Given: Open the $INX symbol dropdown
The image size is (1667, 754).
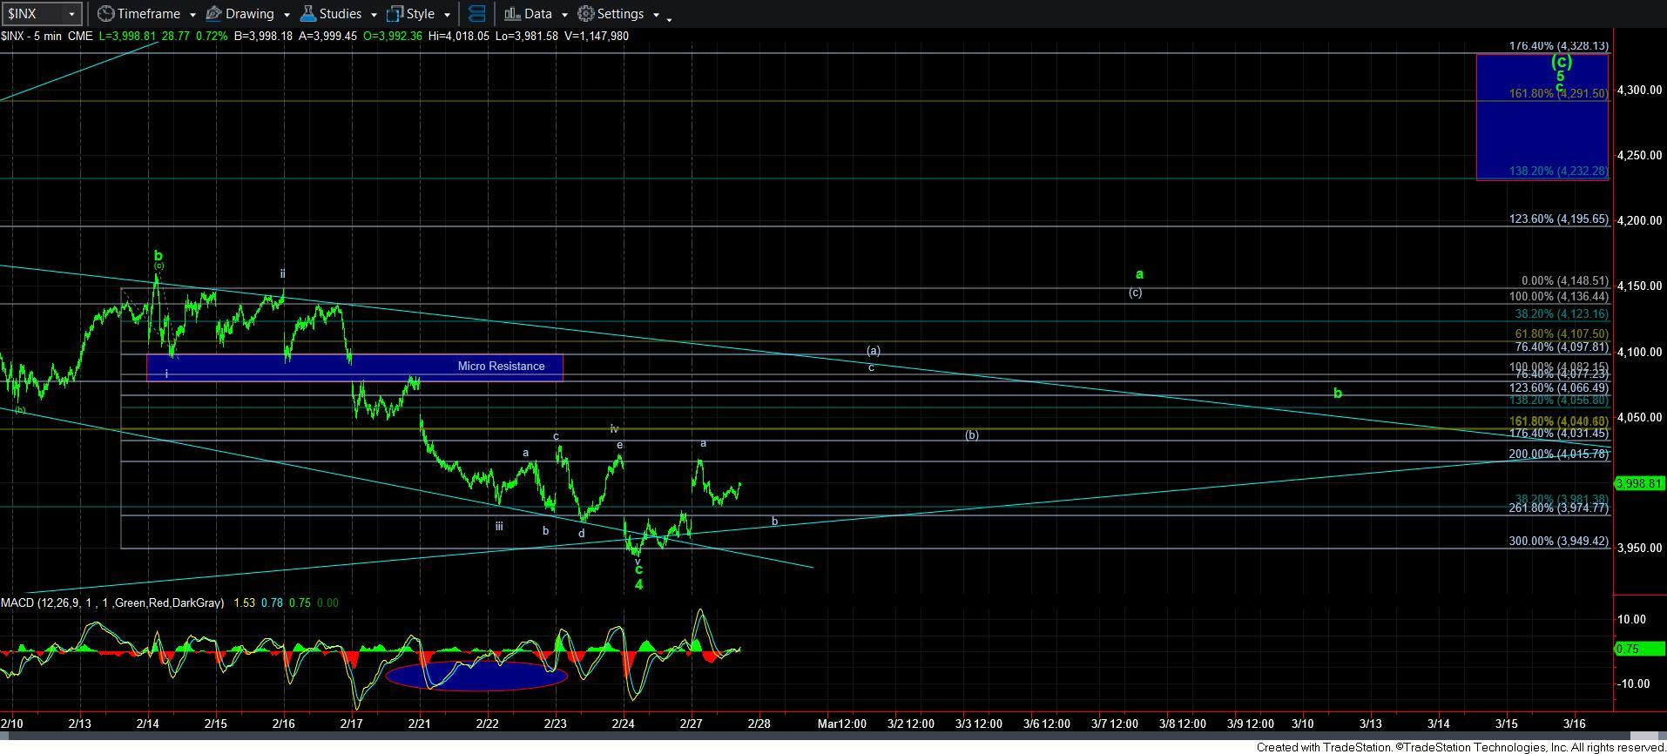Looking at the screenshot, I should (x=71, y=14).
